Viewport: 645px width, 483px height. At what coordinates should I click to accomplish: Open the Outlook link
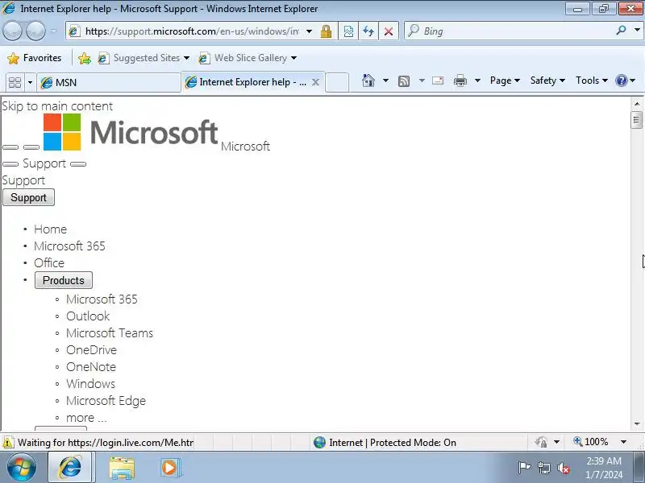click(88, 316)
